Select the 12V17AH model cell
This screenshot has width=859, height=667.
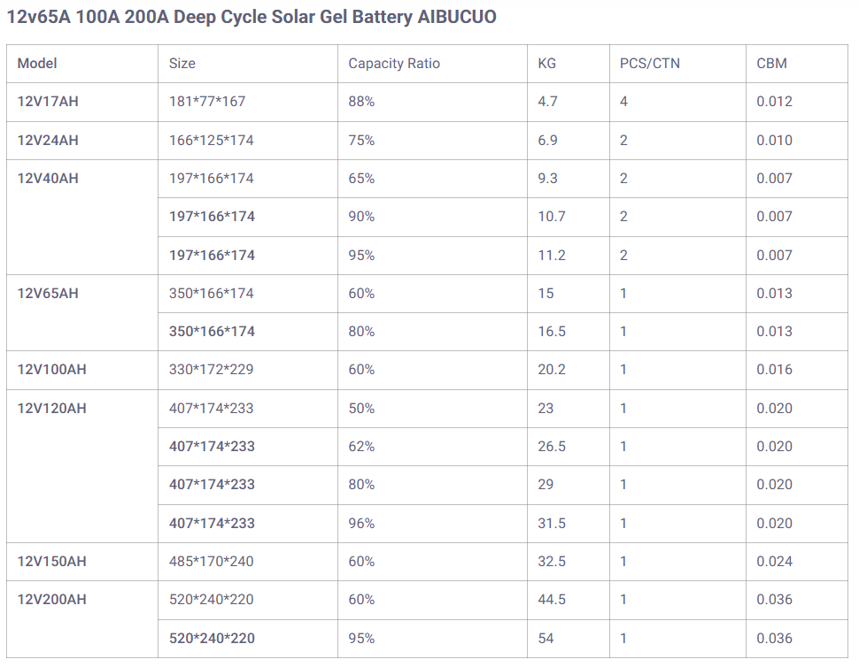coord(48,102)
